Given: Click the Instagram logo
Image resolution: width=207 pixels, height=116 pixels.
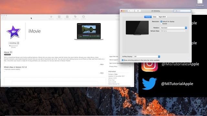Looking at the screenshot, I should [149, 67].
